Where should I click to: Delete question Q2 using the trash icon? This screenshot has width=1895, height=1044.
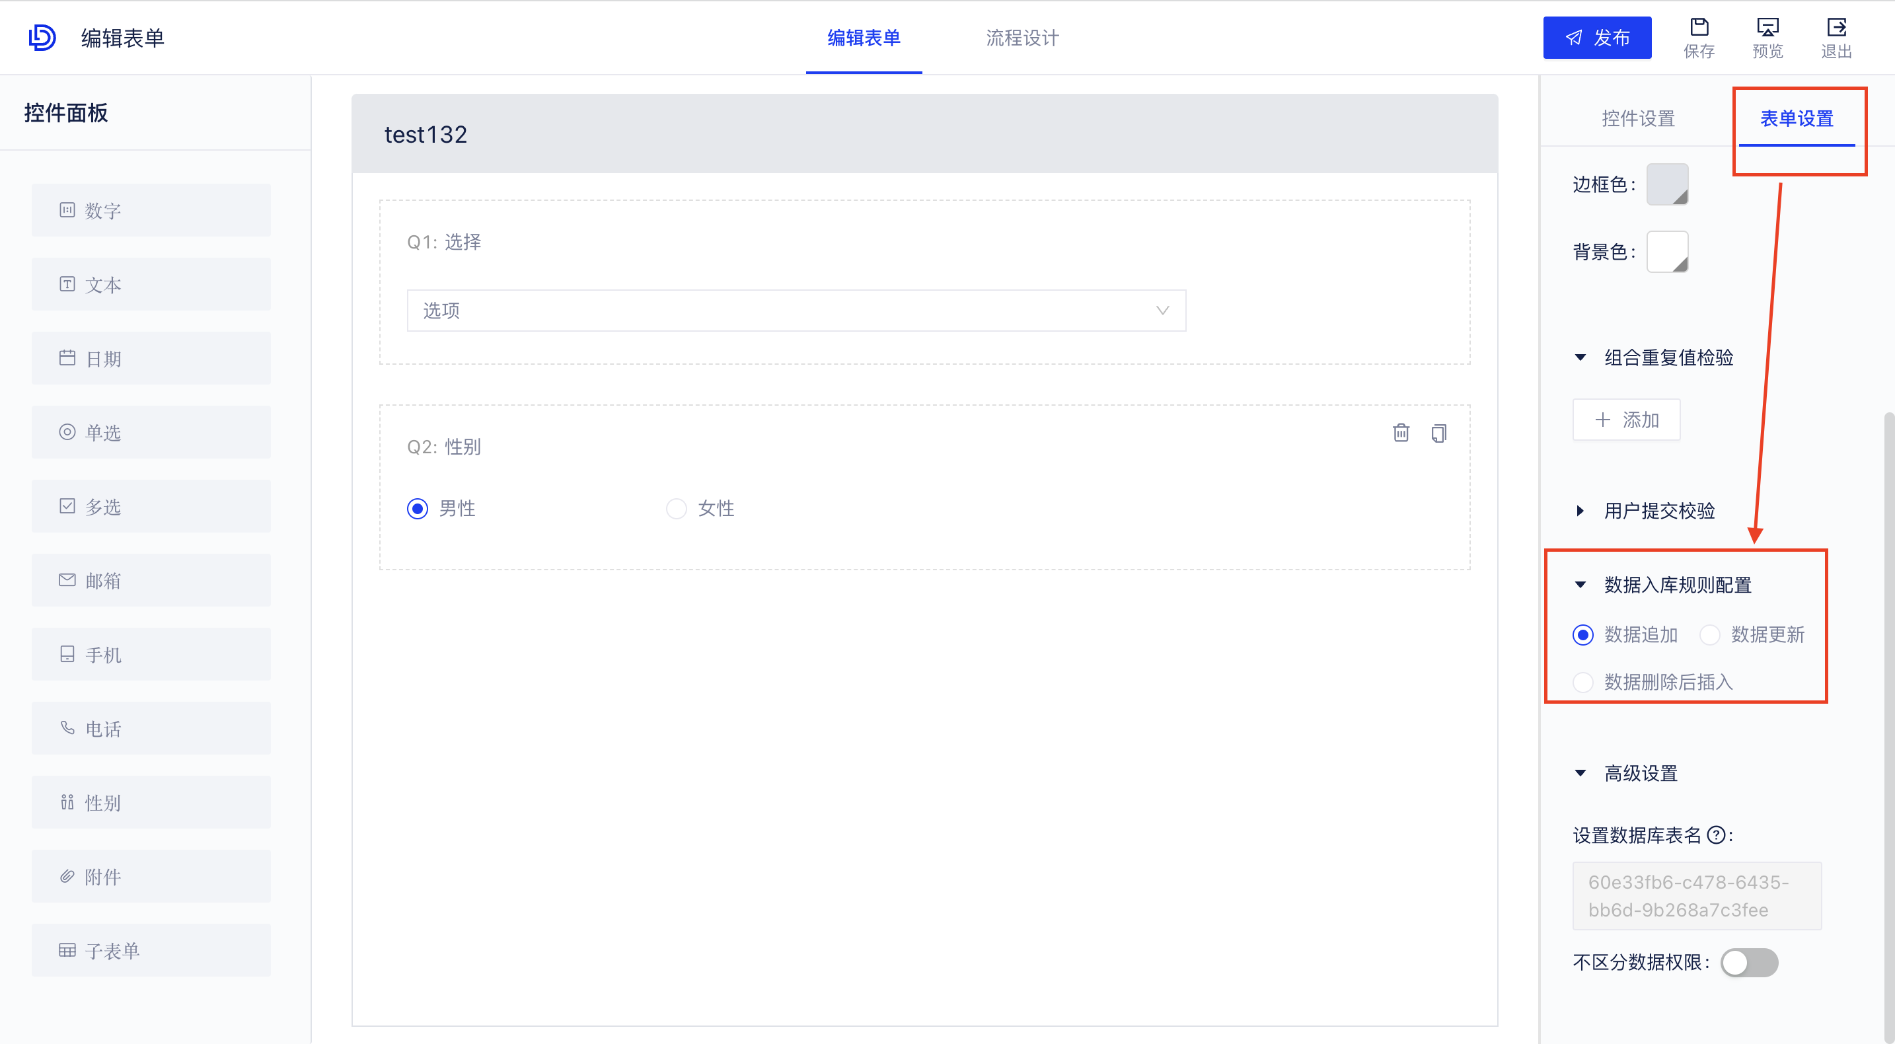(1401, 433)
